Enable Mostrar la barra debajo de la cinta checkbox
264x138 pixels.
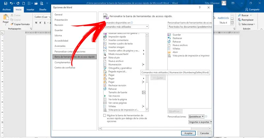(105, 116)
